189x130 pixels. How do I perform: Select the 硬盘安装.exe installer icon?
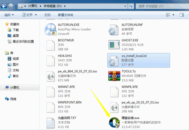coord(114,123)
